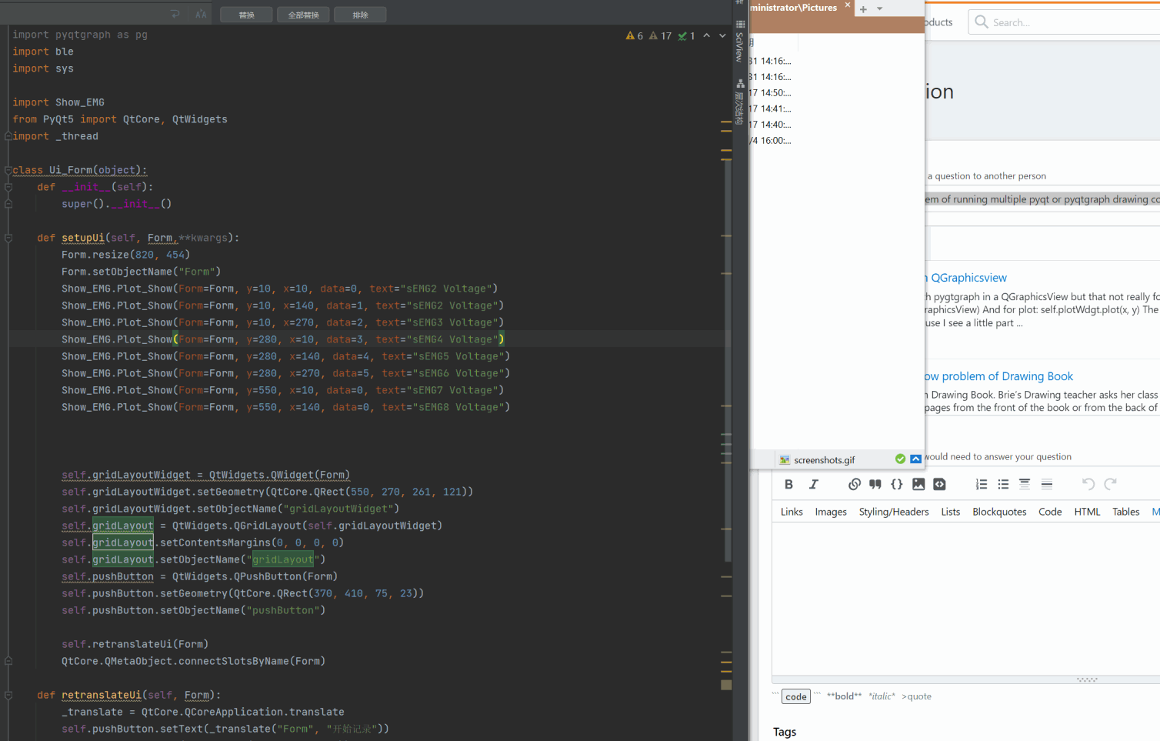
Task: Click the 1 typo check indicator
Action: tap(686, 35)
